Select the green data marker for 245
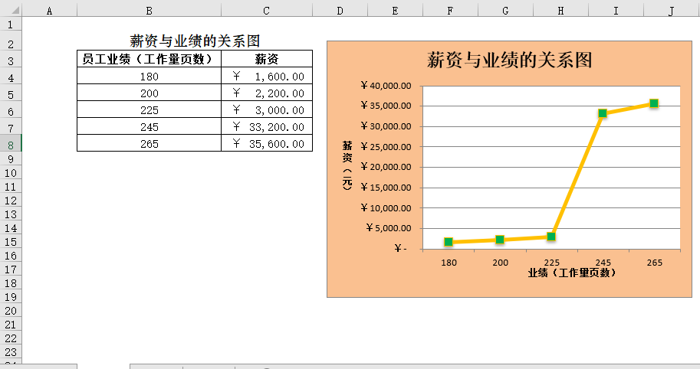The height and width of the screenshot is (369, 700). coord(603,113)
